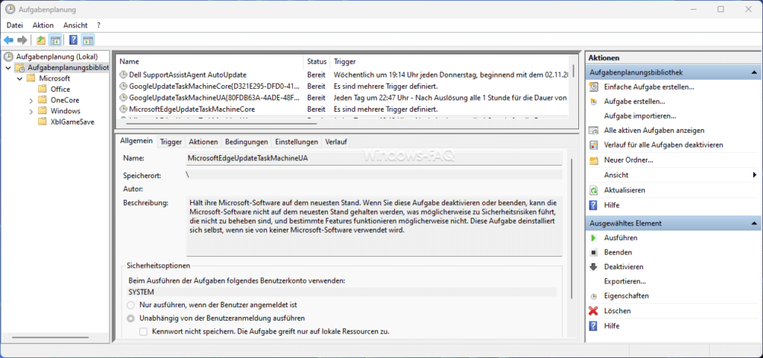Select the OneCore folder in tree
The image size is (763, 358).
[65, 100]
